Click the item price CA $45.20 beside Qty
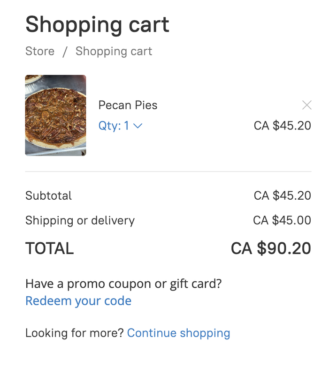 point(282,126)
